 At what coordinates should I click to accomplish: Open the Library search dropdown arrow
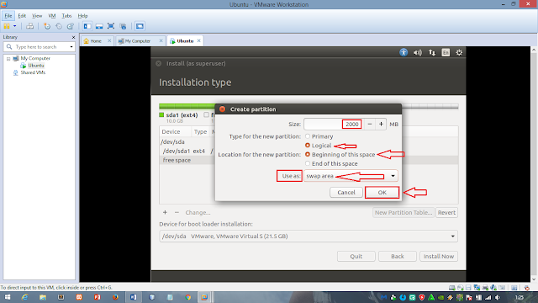(x=71, y=47)
